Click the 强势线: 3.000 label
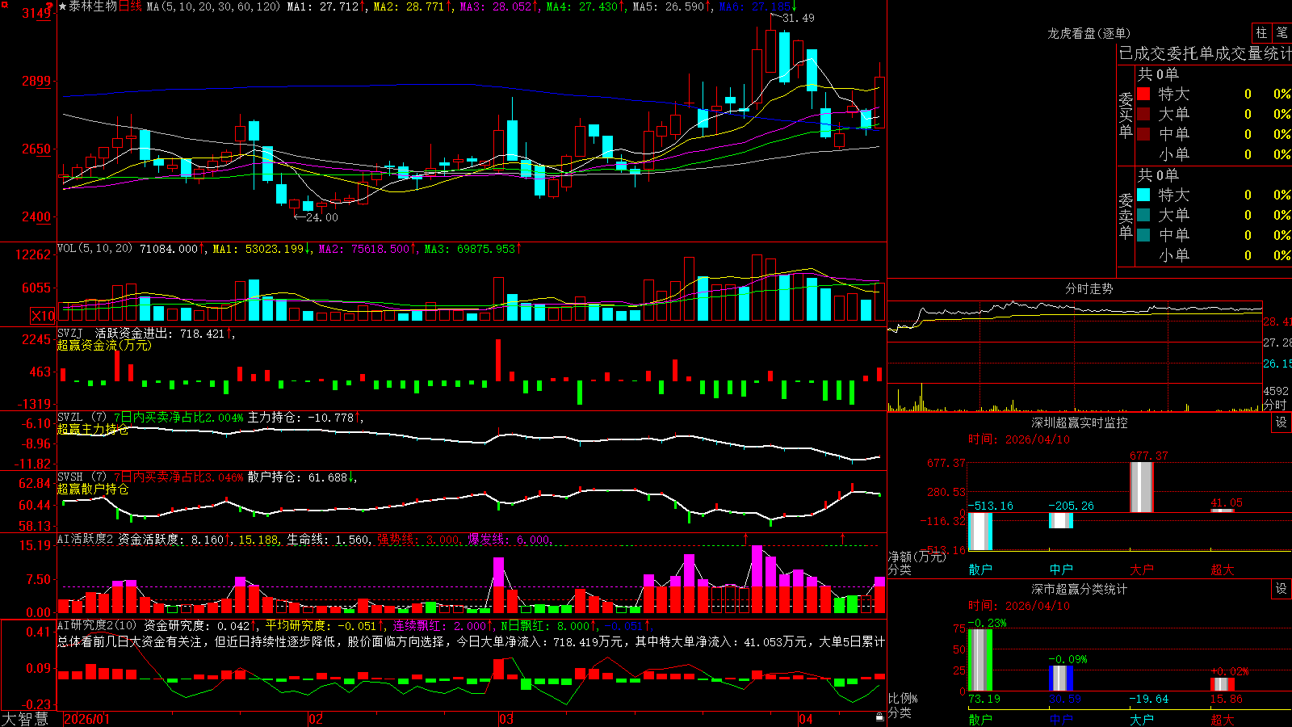This screenshot has height=727, width=1292. (419, 540)
